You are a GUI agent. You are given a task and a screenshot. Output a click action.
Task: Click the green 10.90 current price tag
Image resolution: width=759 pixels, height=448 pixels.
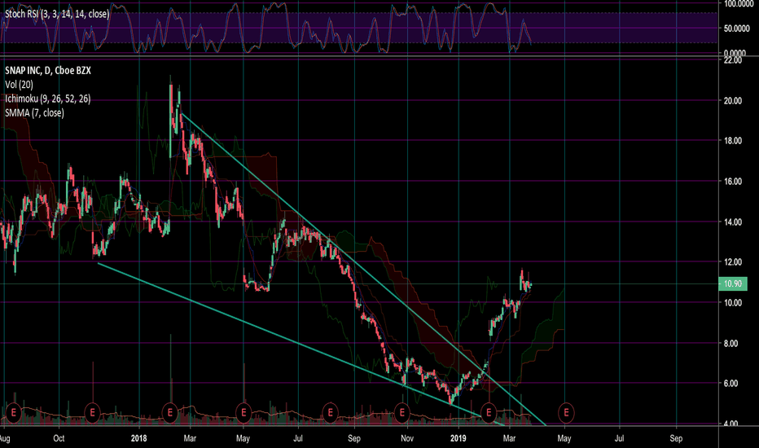pyautogui.click(x=733, y=283)
